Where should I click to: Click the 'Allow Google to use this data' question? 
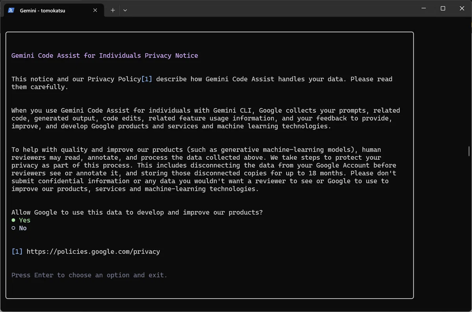tap(137, 212)
